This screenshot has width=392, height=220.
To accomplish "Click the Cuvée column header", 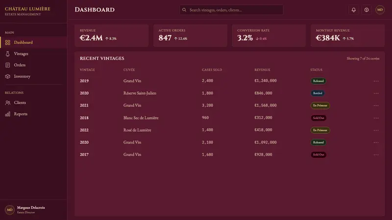I will pos(129,70).
